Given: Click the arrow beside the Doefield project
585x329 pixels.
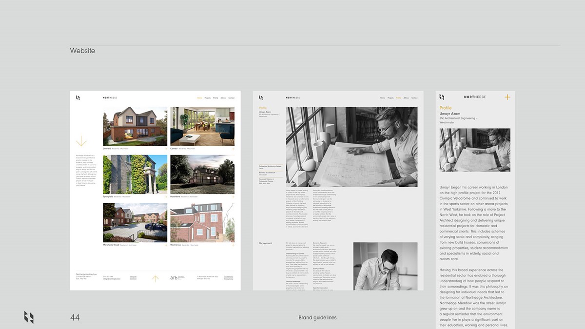Looking at the screenshot, I should coord(165,148).
